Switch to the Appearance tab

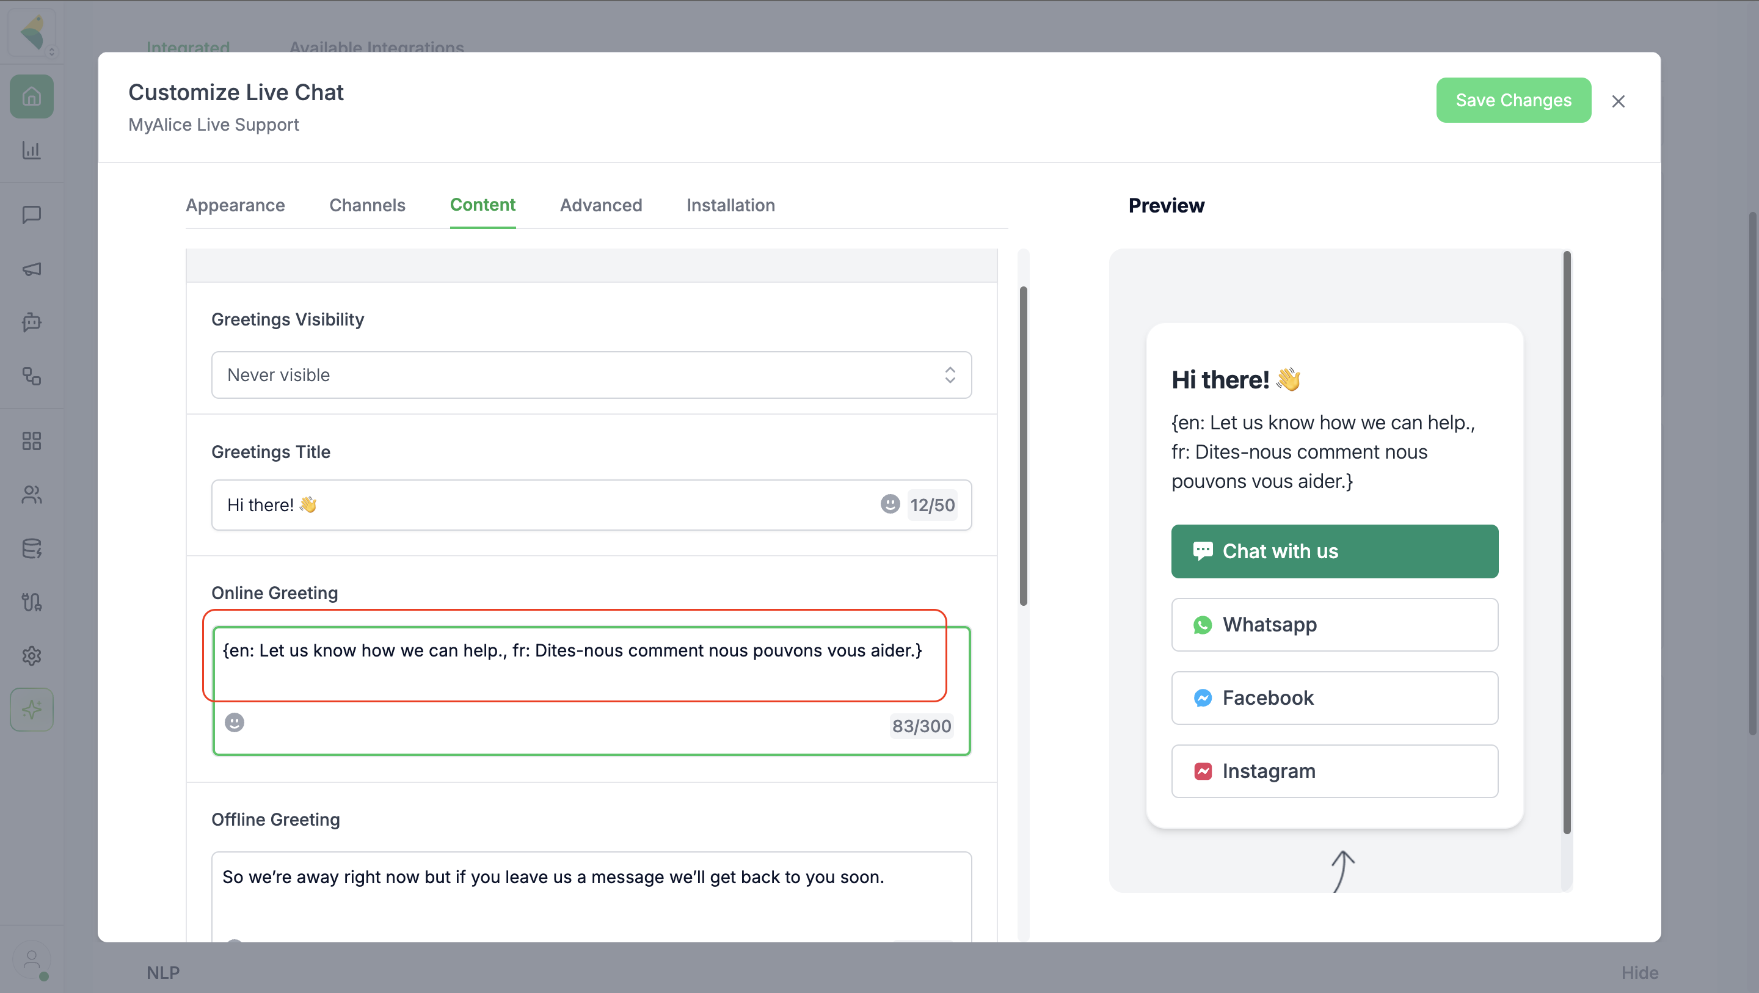point(235,205)
